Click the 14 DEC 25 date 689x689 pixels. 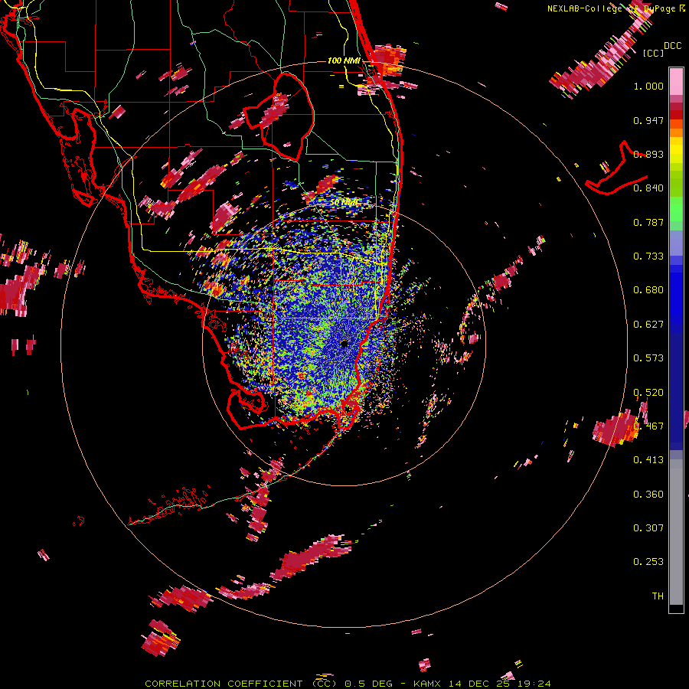coord(479,684)
